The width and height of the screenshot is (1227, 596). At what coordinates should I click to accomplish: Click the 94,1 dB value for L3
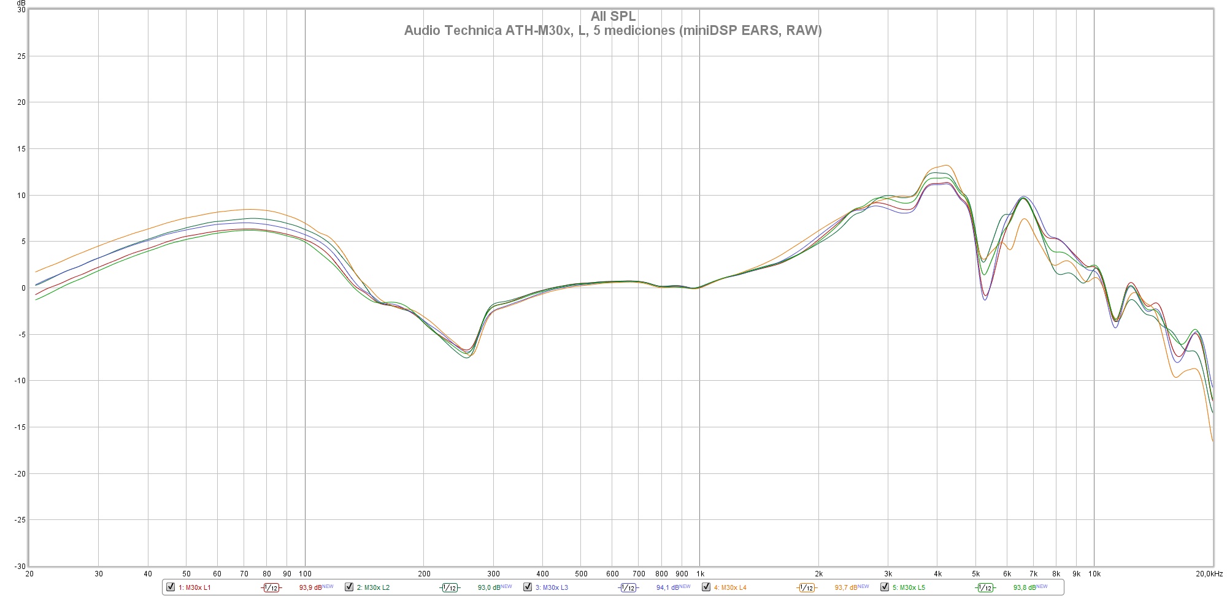[667, 587]
